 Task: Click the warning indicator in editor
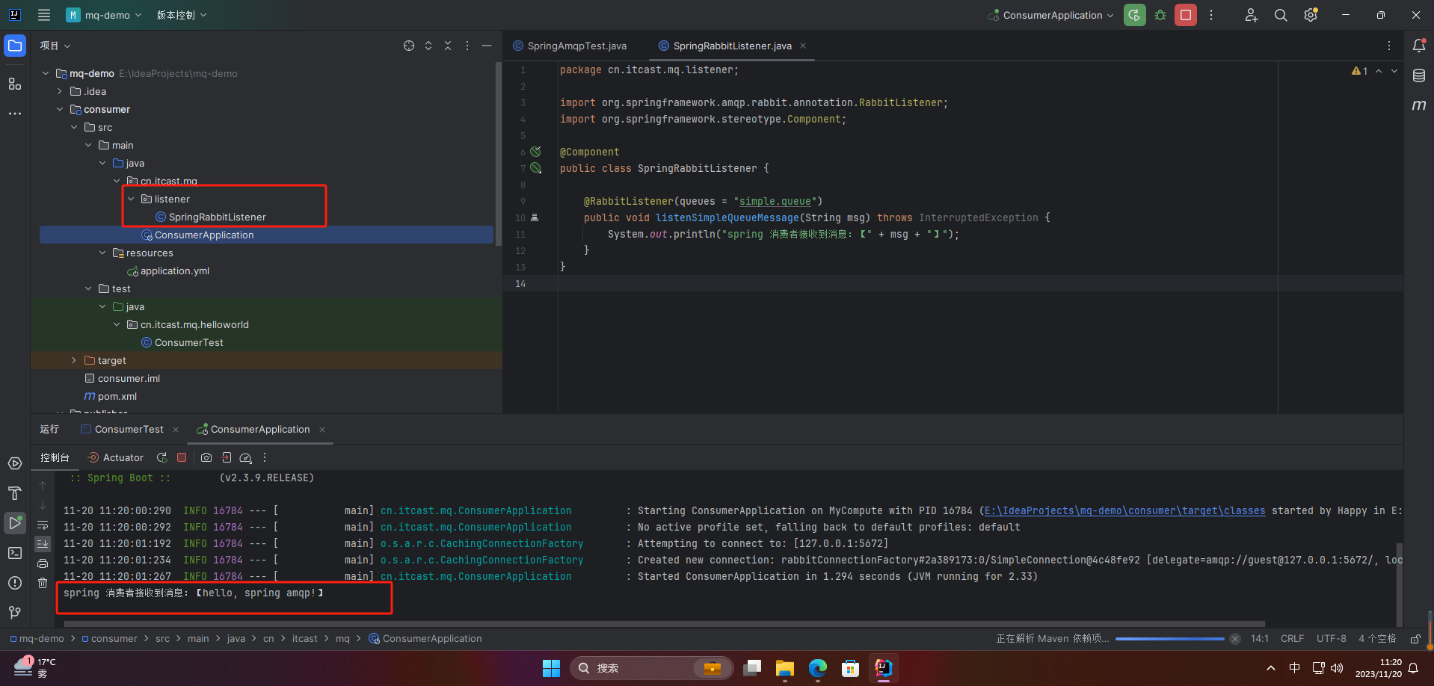(x=1360, y=71)
